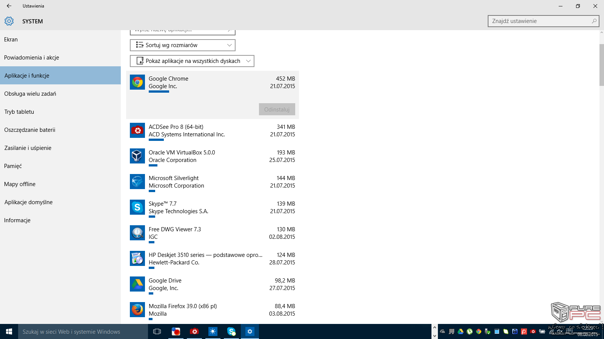Click the vertical scrollbar thumb
This screenshot has width=604, height=339.
pyautogui.click(x=601, y=65)
